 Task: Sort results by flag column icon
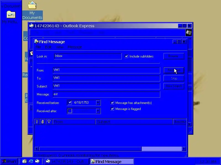pyautogui.click(x=49, y=122)
